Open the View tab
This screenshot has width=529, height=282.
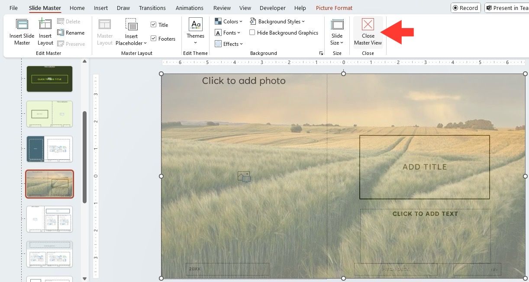pyautogui.click(x=245, y=8)
